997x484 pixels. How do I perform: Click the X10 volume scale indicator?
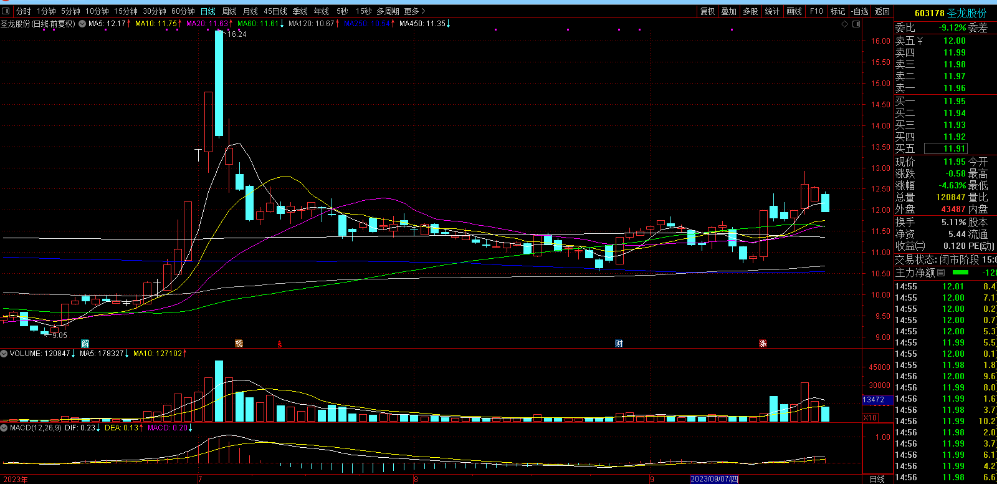(x=871, y=417)
